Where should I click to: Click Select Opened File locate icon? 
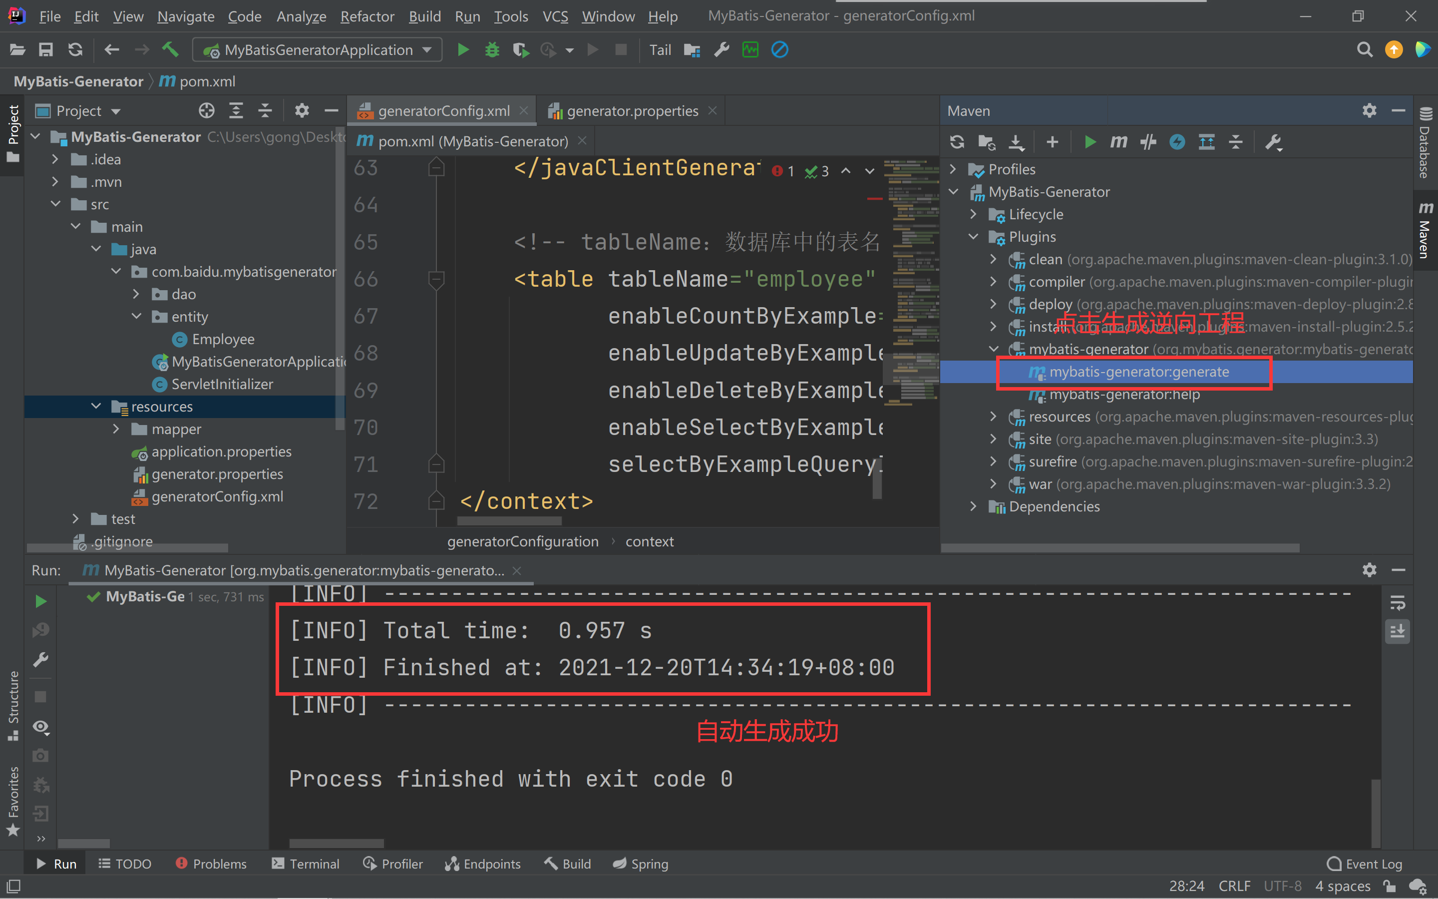point(206,110)
